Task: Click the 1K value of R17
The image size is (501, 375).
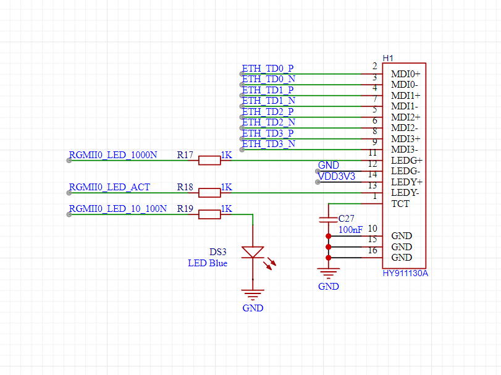Action: (x=227, y=155)
